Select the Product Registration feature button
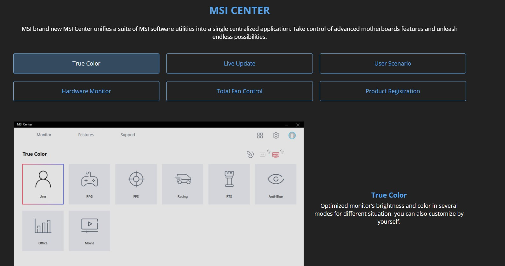Viewport: 505px width, 266px height. pos(393,91)
